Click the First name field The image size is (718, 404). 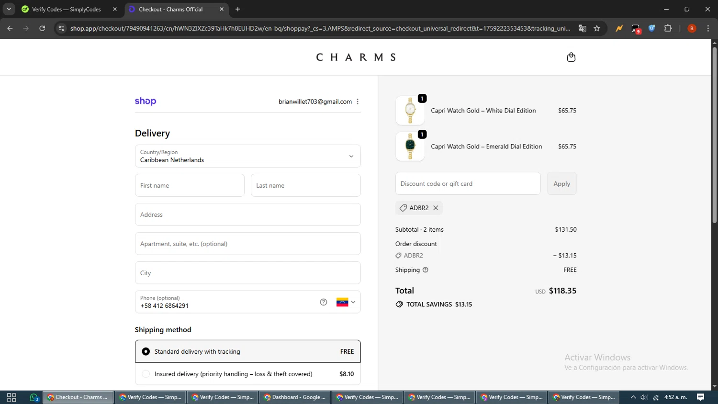[190, 185]
